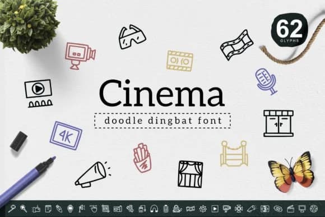Screen dimensions: 325x217
Task: Click the headphones icon in bottom strip
Action: 154,209
